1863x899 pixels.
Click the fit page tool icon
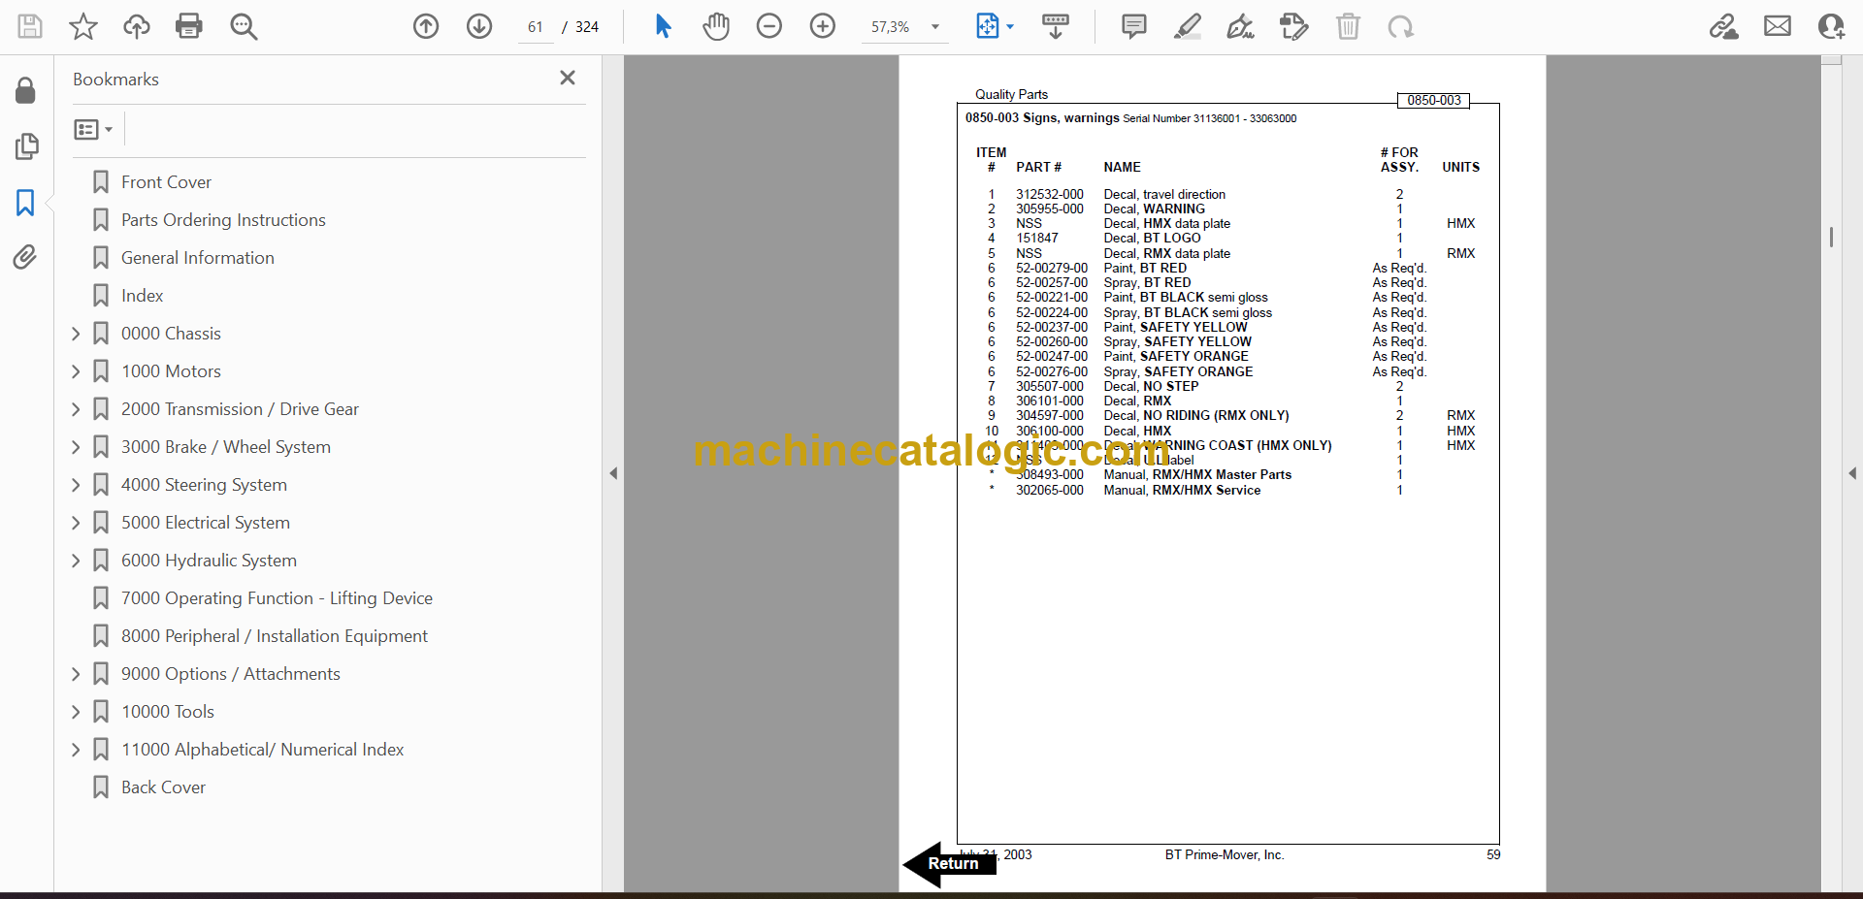click(x=987, y=26)
